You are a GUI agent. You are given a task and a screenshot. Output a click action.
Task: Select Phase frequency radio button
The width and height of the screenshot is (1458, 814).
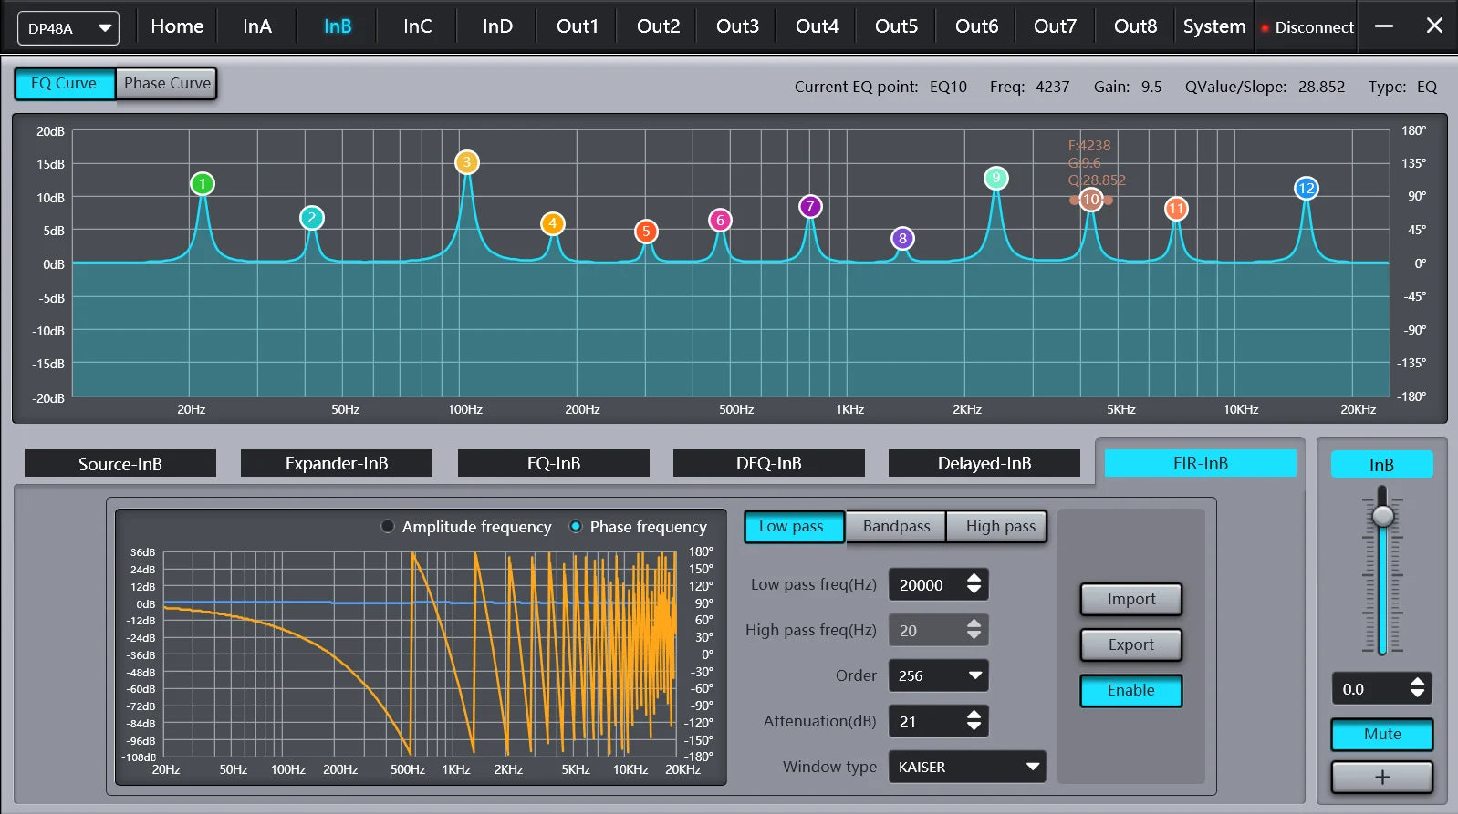pos(576,526)
